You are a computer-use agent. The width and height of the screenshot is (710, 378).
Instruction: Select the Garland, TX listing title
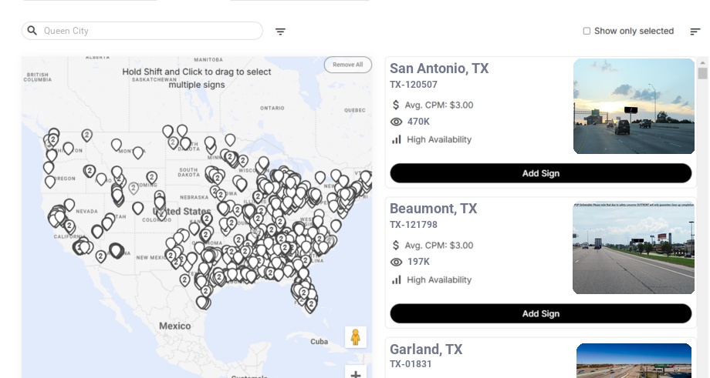point(426,350)
